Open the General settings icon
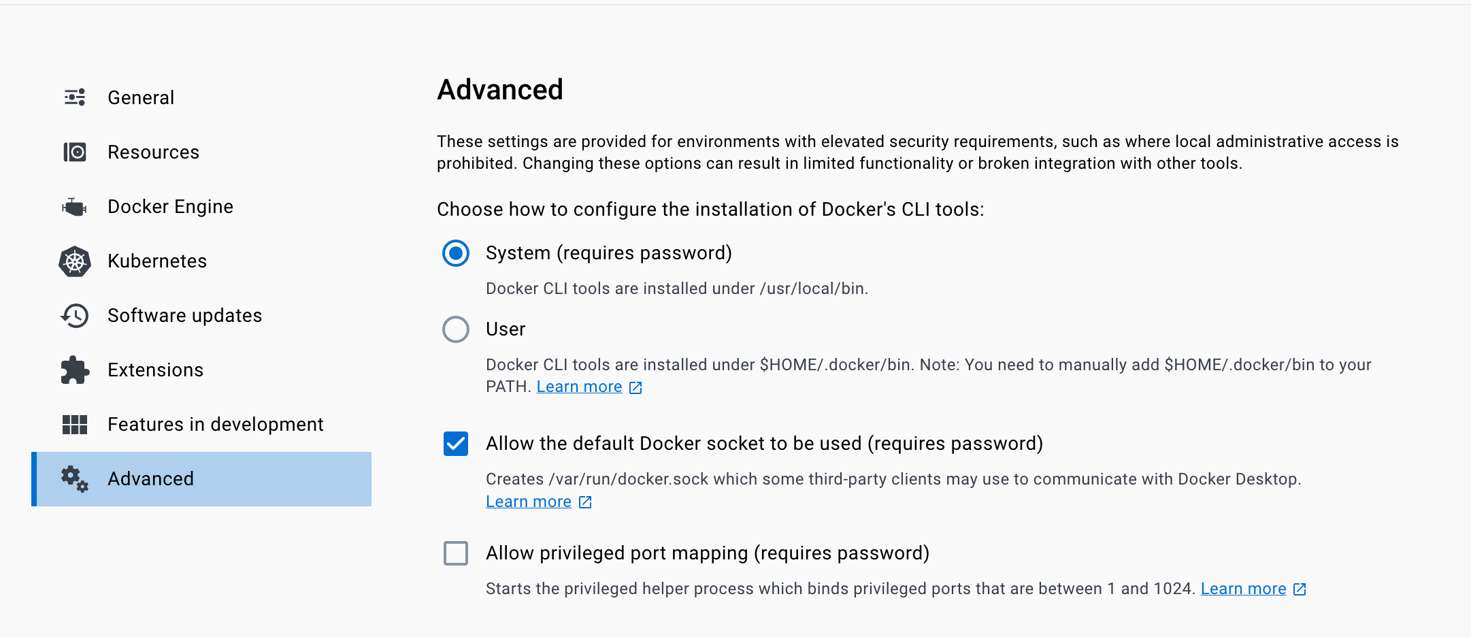 [x=74, y=97]
